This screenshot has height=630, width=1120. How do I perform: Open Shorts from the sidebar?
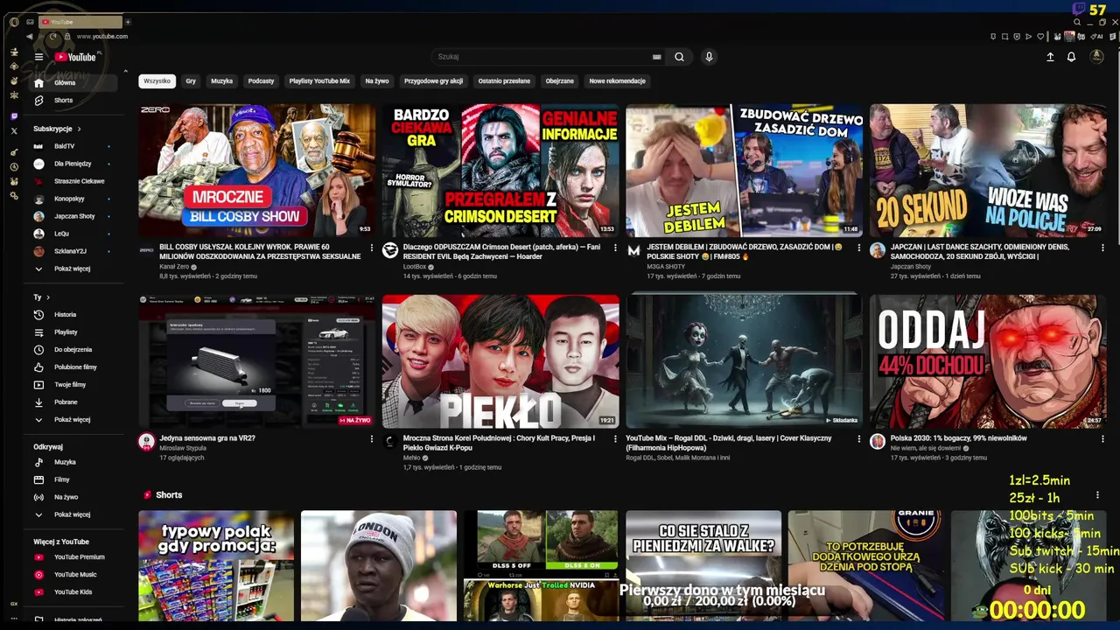(73, 101)
